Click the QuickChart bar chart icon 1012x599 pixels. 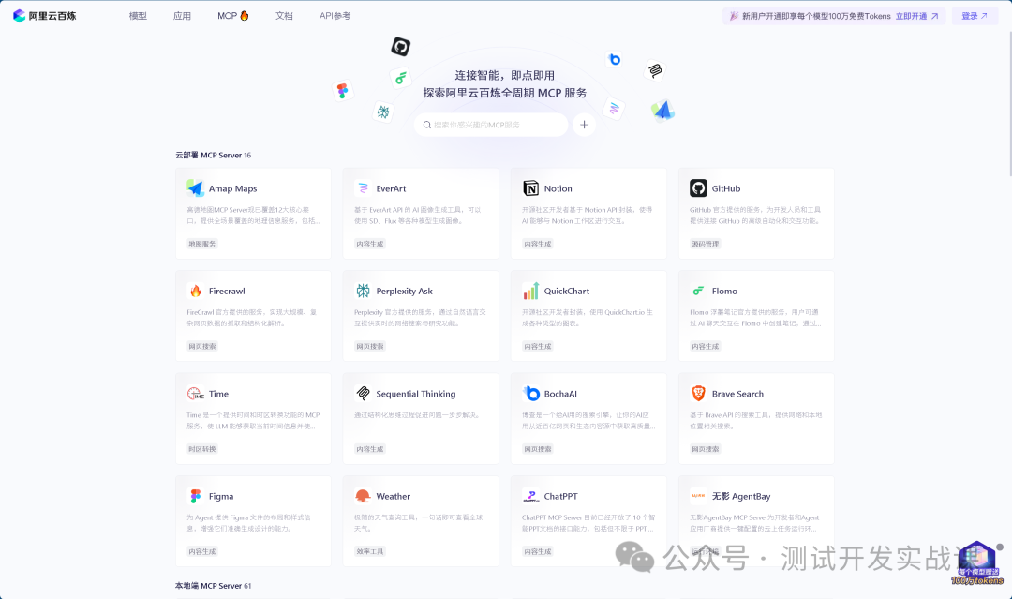(530, 291)
